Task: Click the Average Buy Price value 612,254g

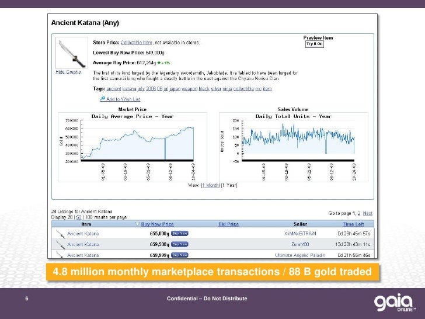Action: point(147,63)
